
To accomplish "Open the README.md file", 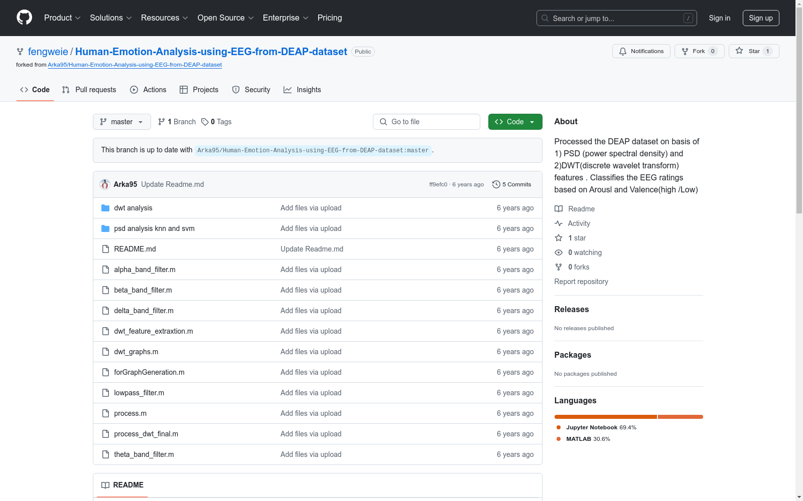I will point(135,249).
